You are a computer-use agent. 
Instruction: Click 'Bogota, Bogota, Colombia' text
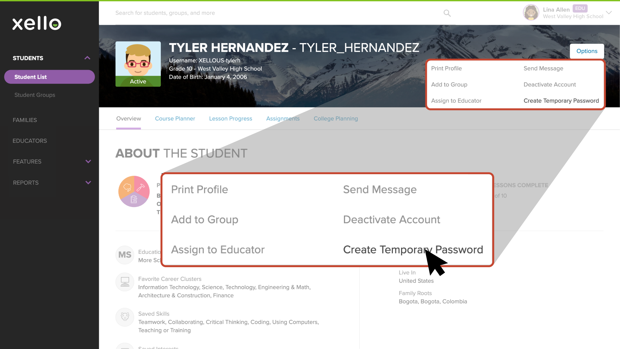point(433,302)
